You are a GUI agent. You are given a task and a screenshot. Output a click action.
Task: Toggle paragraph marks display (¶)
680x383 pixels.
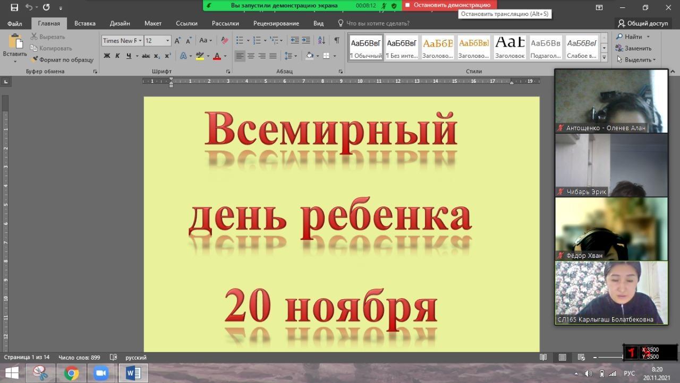[336, 41]
